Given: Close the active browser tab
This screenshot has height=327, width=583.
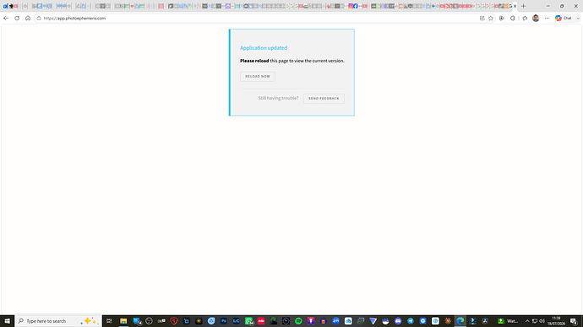Looking at the screenshot, I should 515,6.
